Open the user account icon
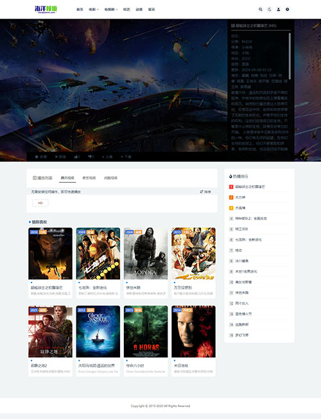The width and height of the screenshot is (321, 419). coord(279,10)
